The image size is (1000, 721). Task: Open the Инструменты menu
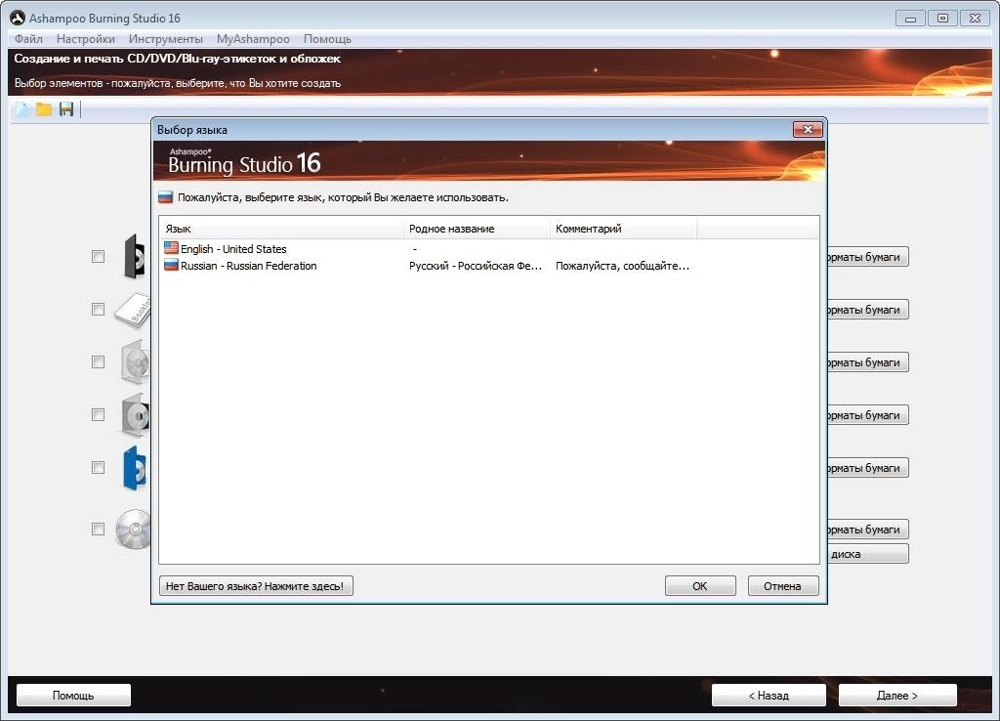click(166, 39)
